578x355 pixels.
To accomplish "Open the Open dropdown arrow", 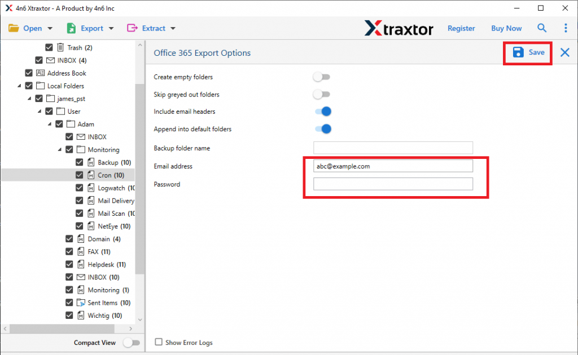I will tap(50, 28).
